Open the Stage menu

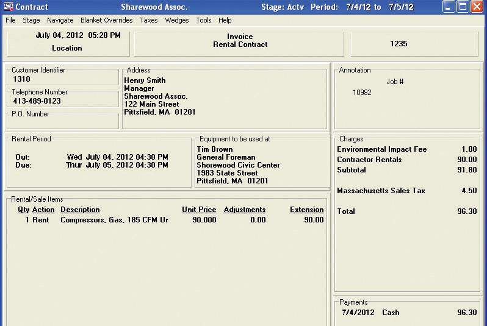31,20
